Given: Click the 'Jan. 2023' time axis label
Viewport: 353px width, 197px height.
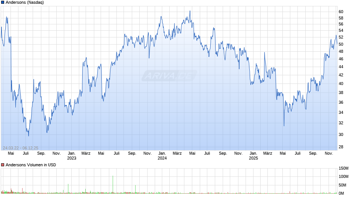Looking at the screenshot, I should click(72, 156).
